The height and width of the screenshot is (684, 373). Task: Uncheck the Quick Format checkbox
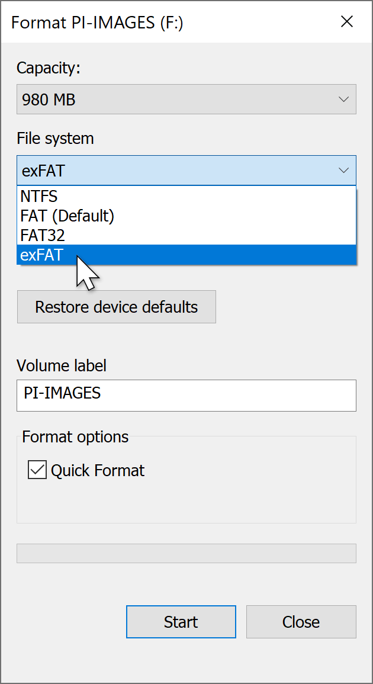pos(37,470)
